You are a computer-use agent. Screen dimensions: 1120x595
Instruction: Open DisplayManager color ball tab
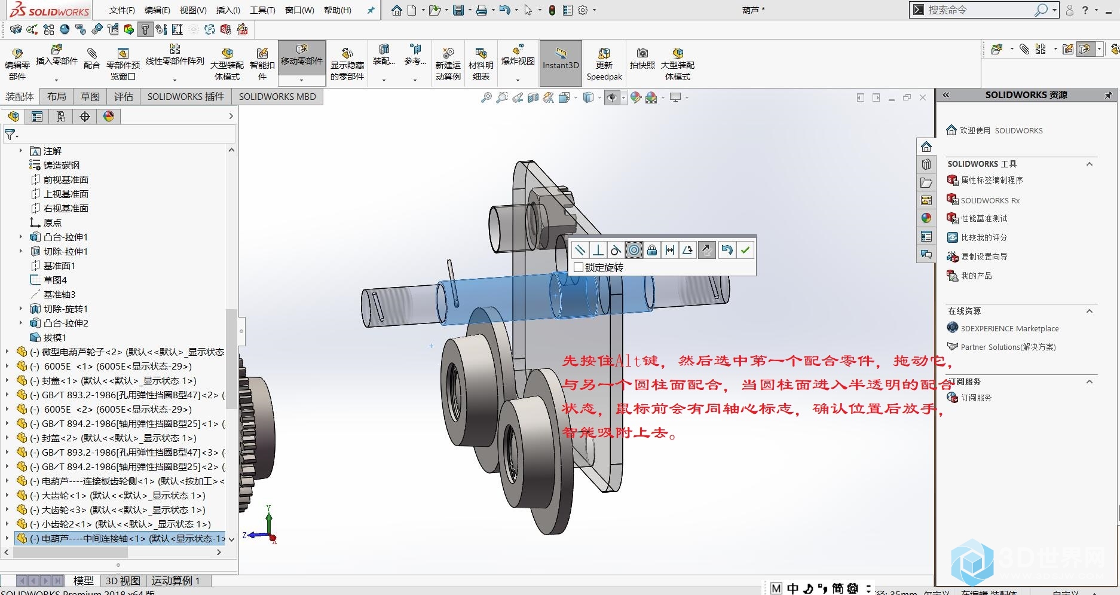pos(109,117)
